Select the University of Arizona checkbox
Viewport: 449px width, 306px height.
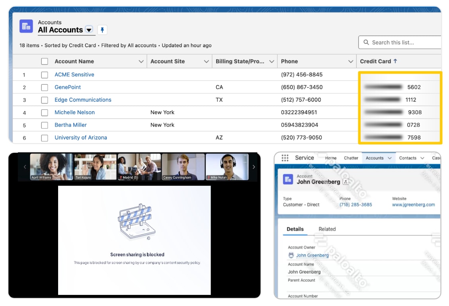45,138
